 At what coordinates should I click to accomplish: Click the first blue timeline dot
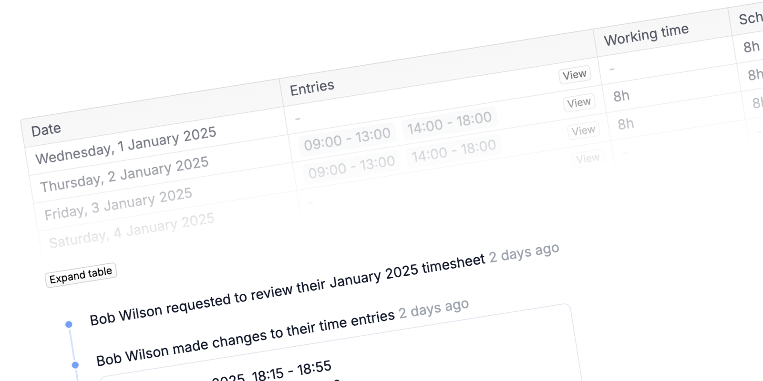(70, 324)
